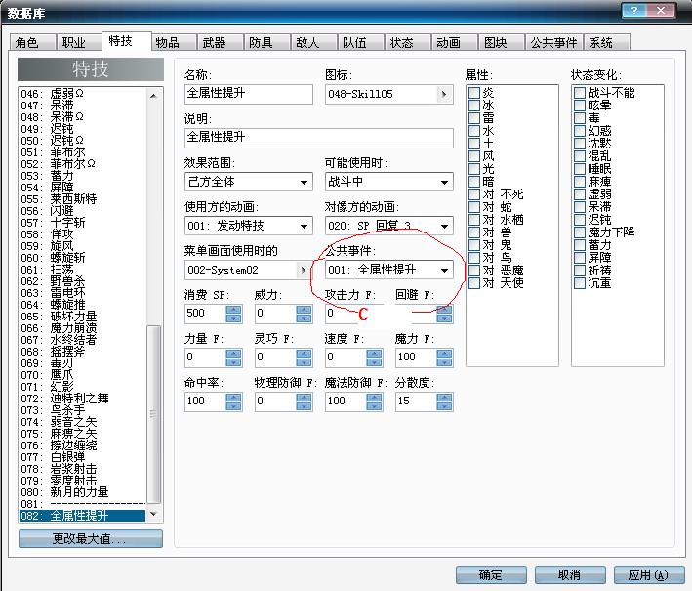Check the 战斗不能 state change box
The image size is (692, 591).
(580, 93)
